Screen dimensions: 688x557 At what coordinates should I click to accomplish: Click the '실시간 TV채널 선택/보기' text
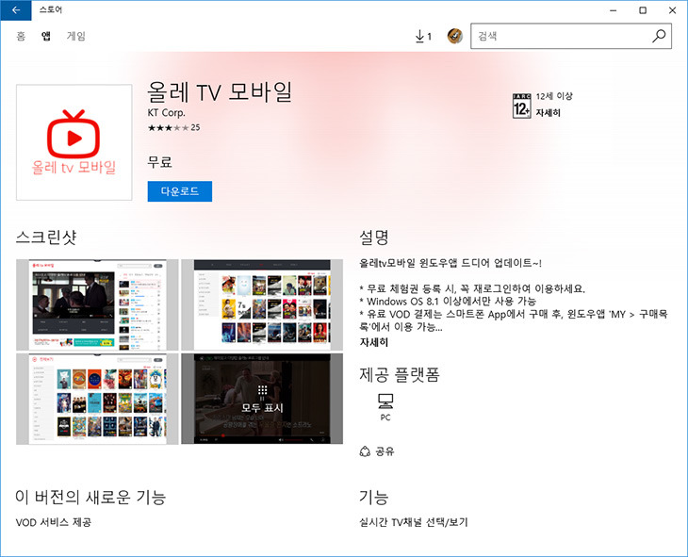(414, 522)
